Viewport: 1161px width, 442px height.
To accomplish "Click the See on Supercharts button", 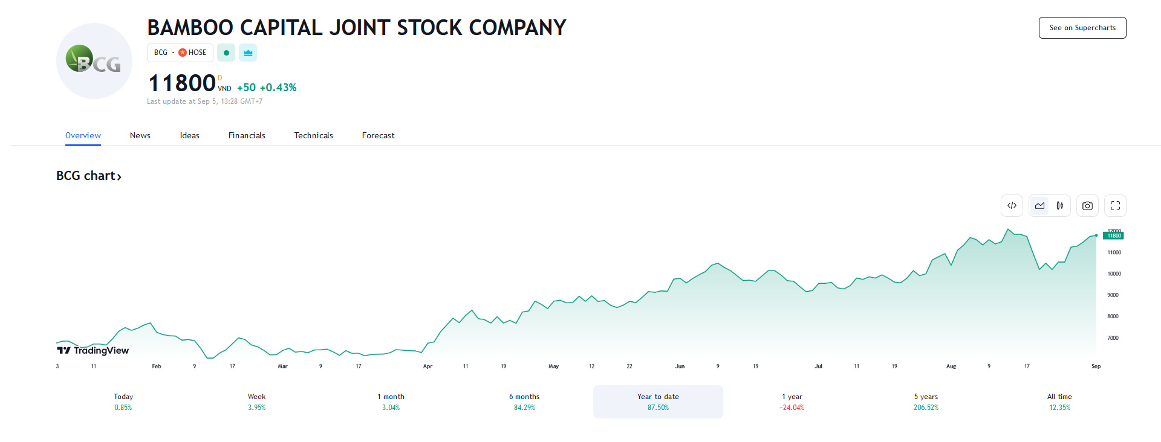I will pos(1082,28).
